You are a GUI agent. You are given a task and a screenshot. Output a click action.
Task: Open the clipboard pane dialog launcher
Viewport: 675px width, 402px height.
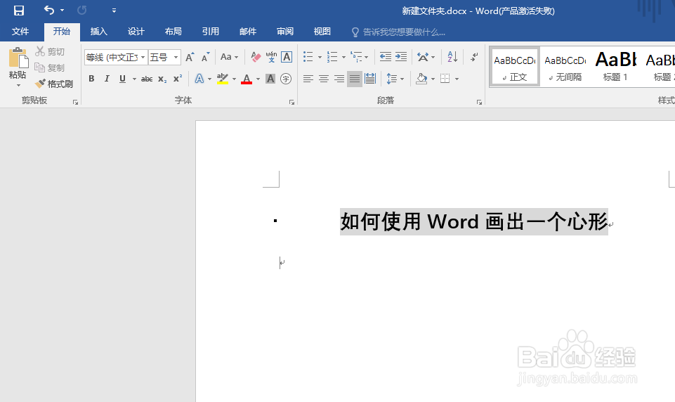75,102
